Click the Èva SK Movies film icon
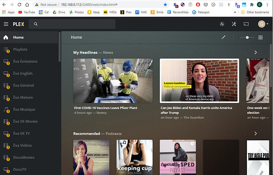Image resolution: width=273 pixels, height=175 pixels. pyautogui.click(x=6, y=122)
